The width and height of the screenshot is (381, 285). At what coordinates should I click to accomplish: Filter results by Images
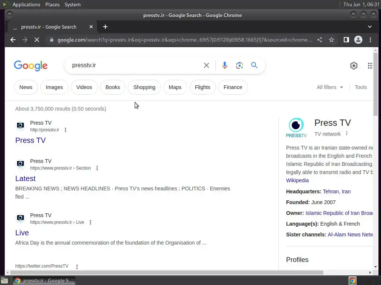(x=54, y=87)
